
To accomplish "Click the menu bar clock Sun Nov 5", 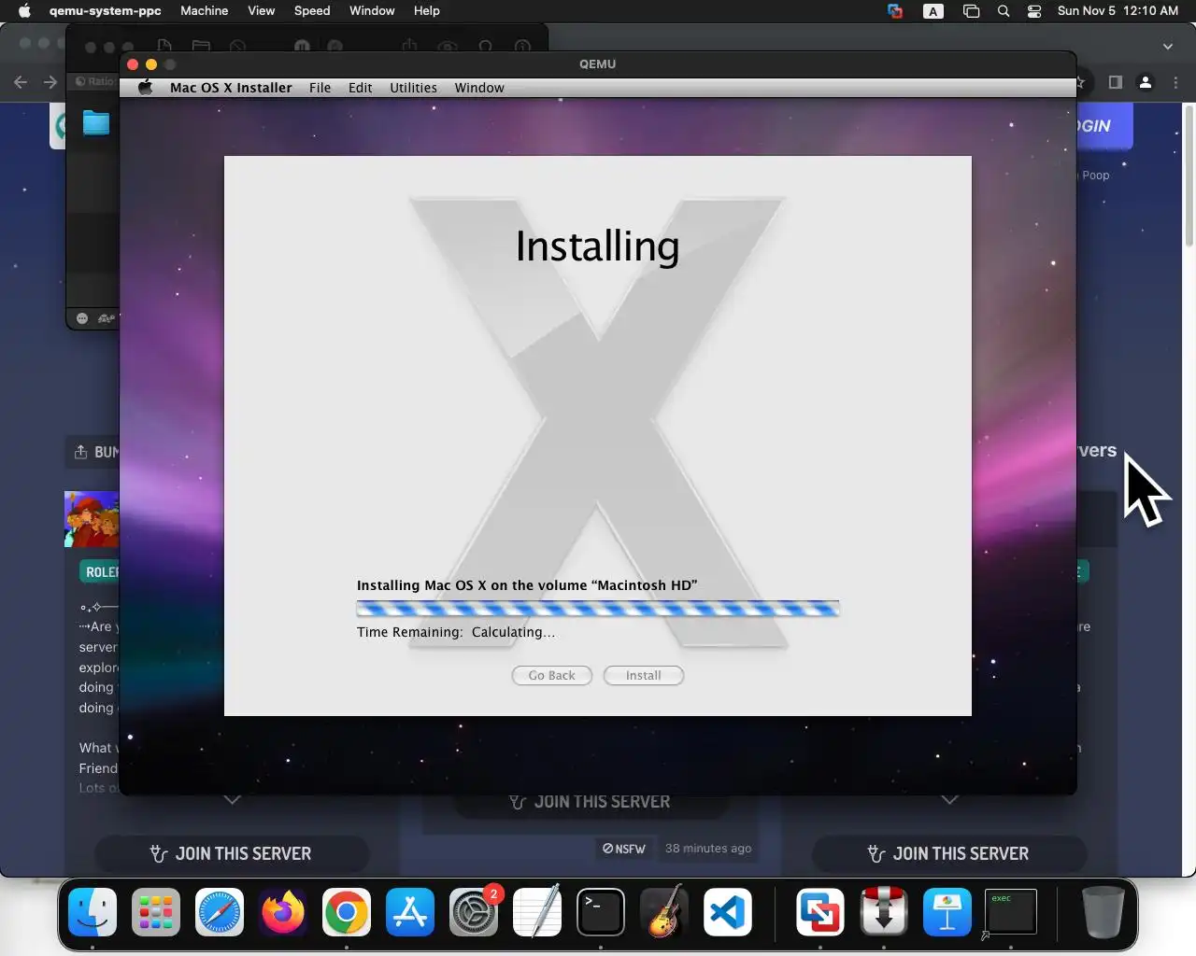I will [1118, 11].
